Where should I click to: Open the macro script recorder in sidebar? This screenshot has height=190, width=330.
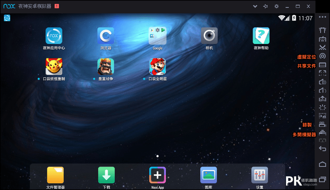pyautogui.click(x=323, y=116)
